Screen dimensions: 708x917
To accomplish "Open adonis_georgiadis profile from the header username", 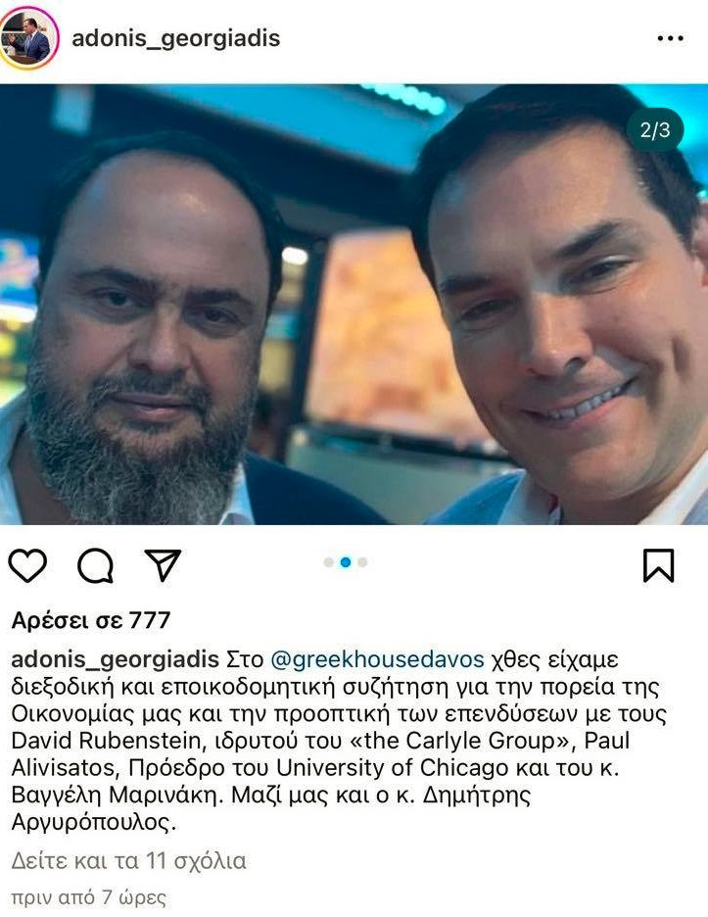I will pos(176,38).
